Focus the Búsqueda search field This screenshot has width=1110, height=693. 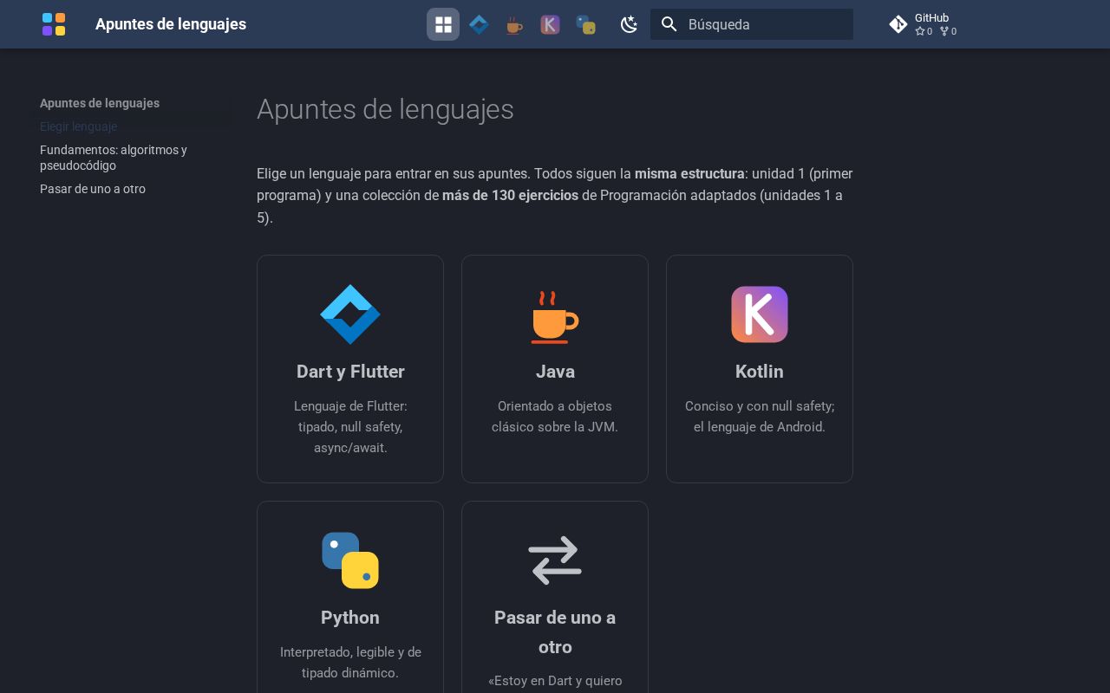tap(752, 24)
